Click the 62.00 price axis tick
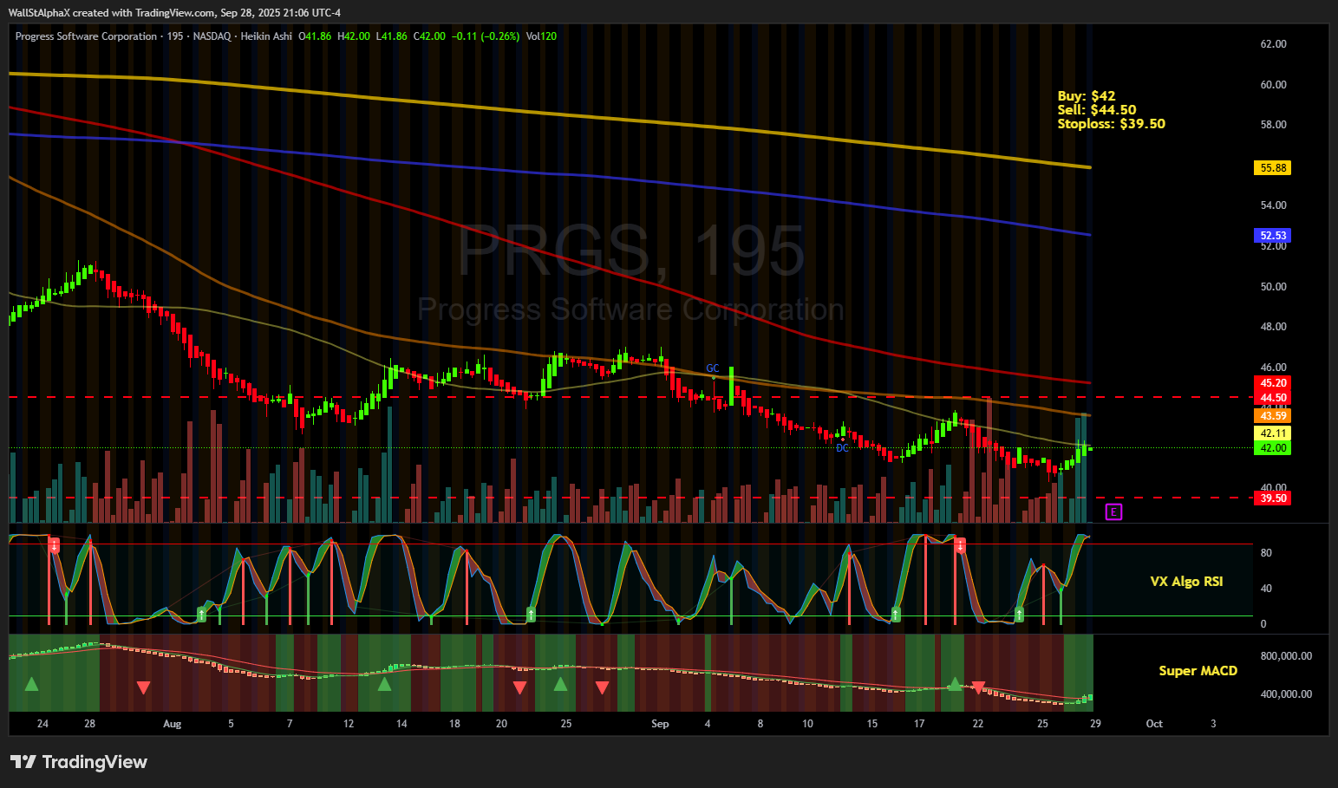 1273,44
